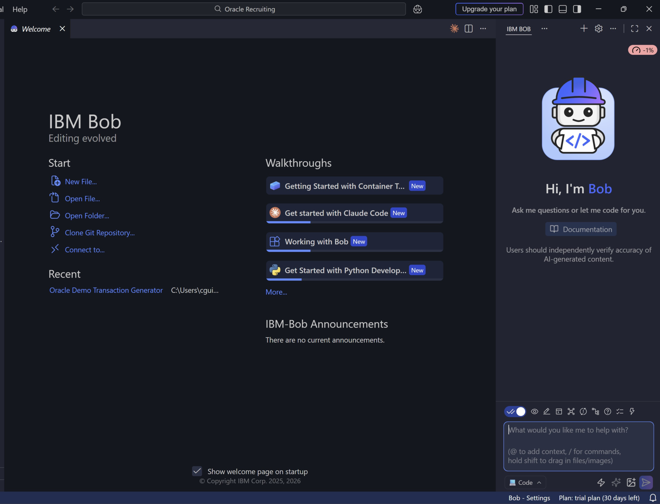Toggle the subtask tree auto-approve icon
The width and height of the screenshot is (660, 504).
click(595, 411)
